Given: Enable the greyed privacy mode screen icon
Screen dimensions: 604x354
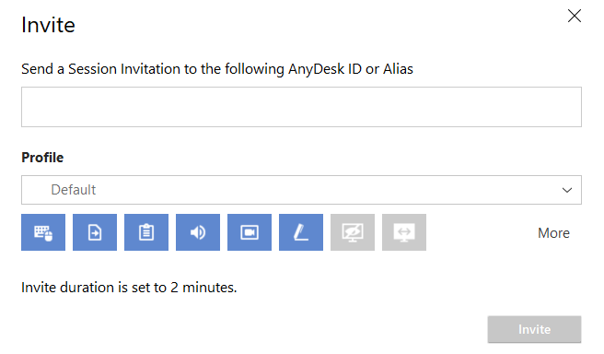Looking at the screenshot, I should (353, 232).
